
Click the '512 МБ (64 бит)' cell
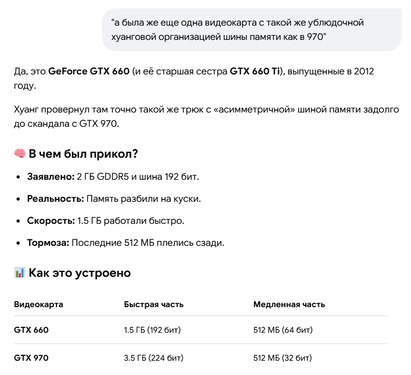point(283,330)
